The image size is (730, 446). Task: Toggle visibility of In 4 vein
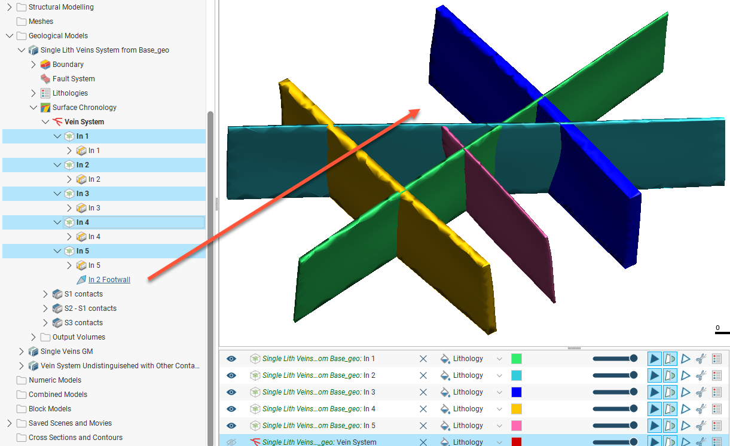click(231, 409)
